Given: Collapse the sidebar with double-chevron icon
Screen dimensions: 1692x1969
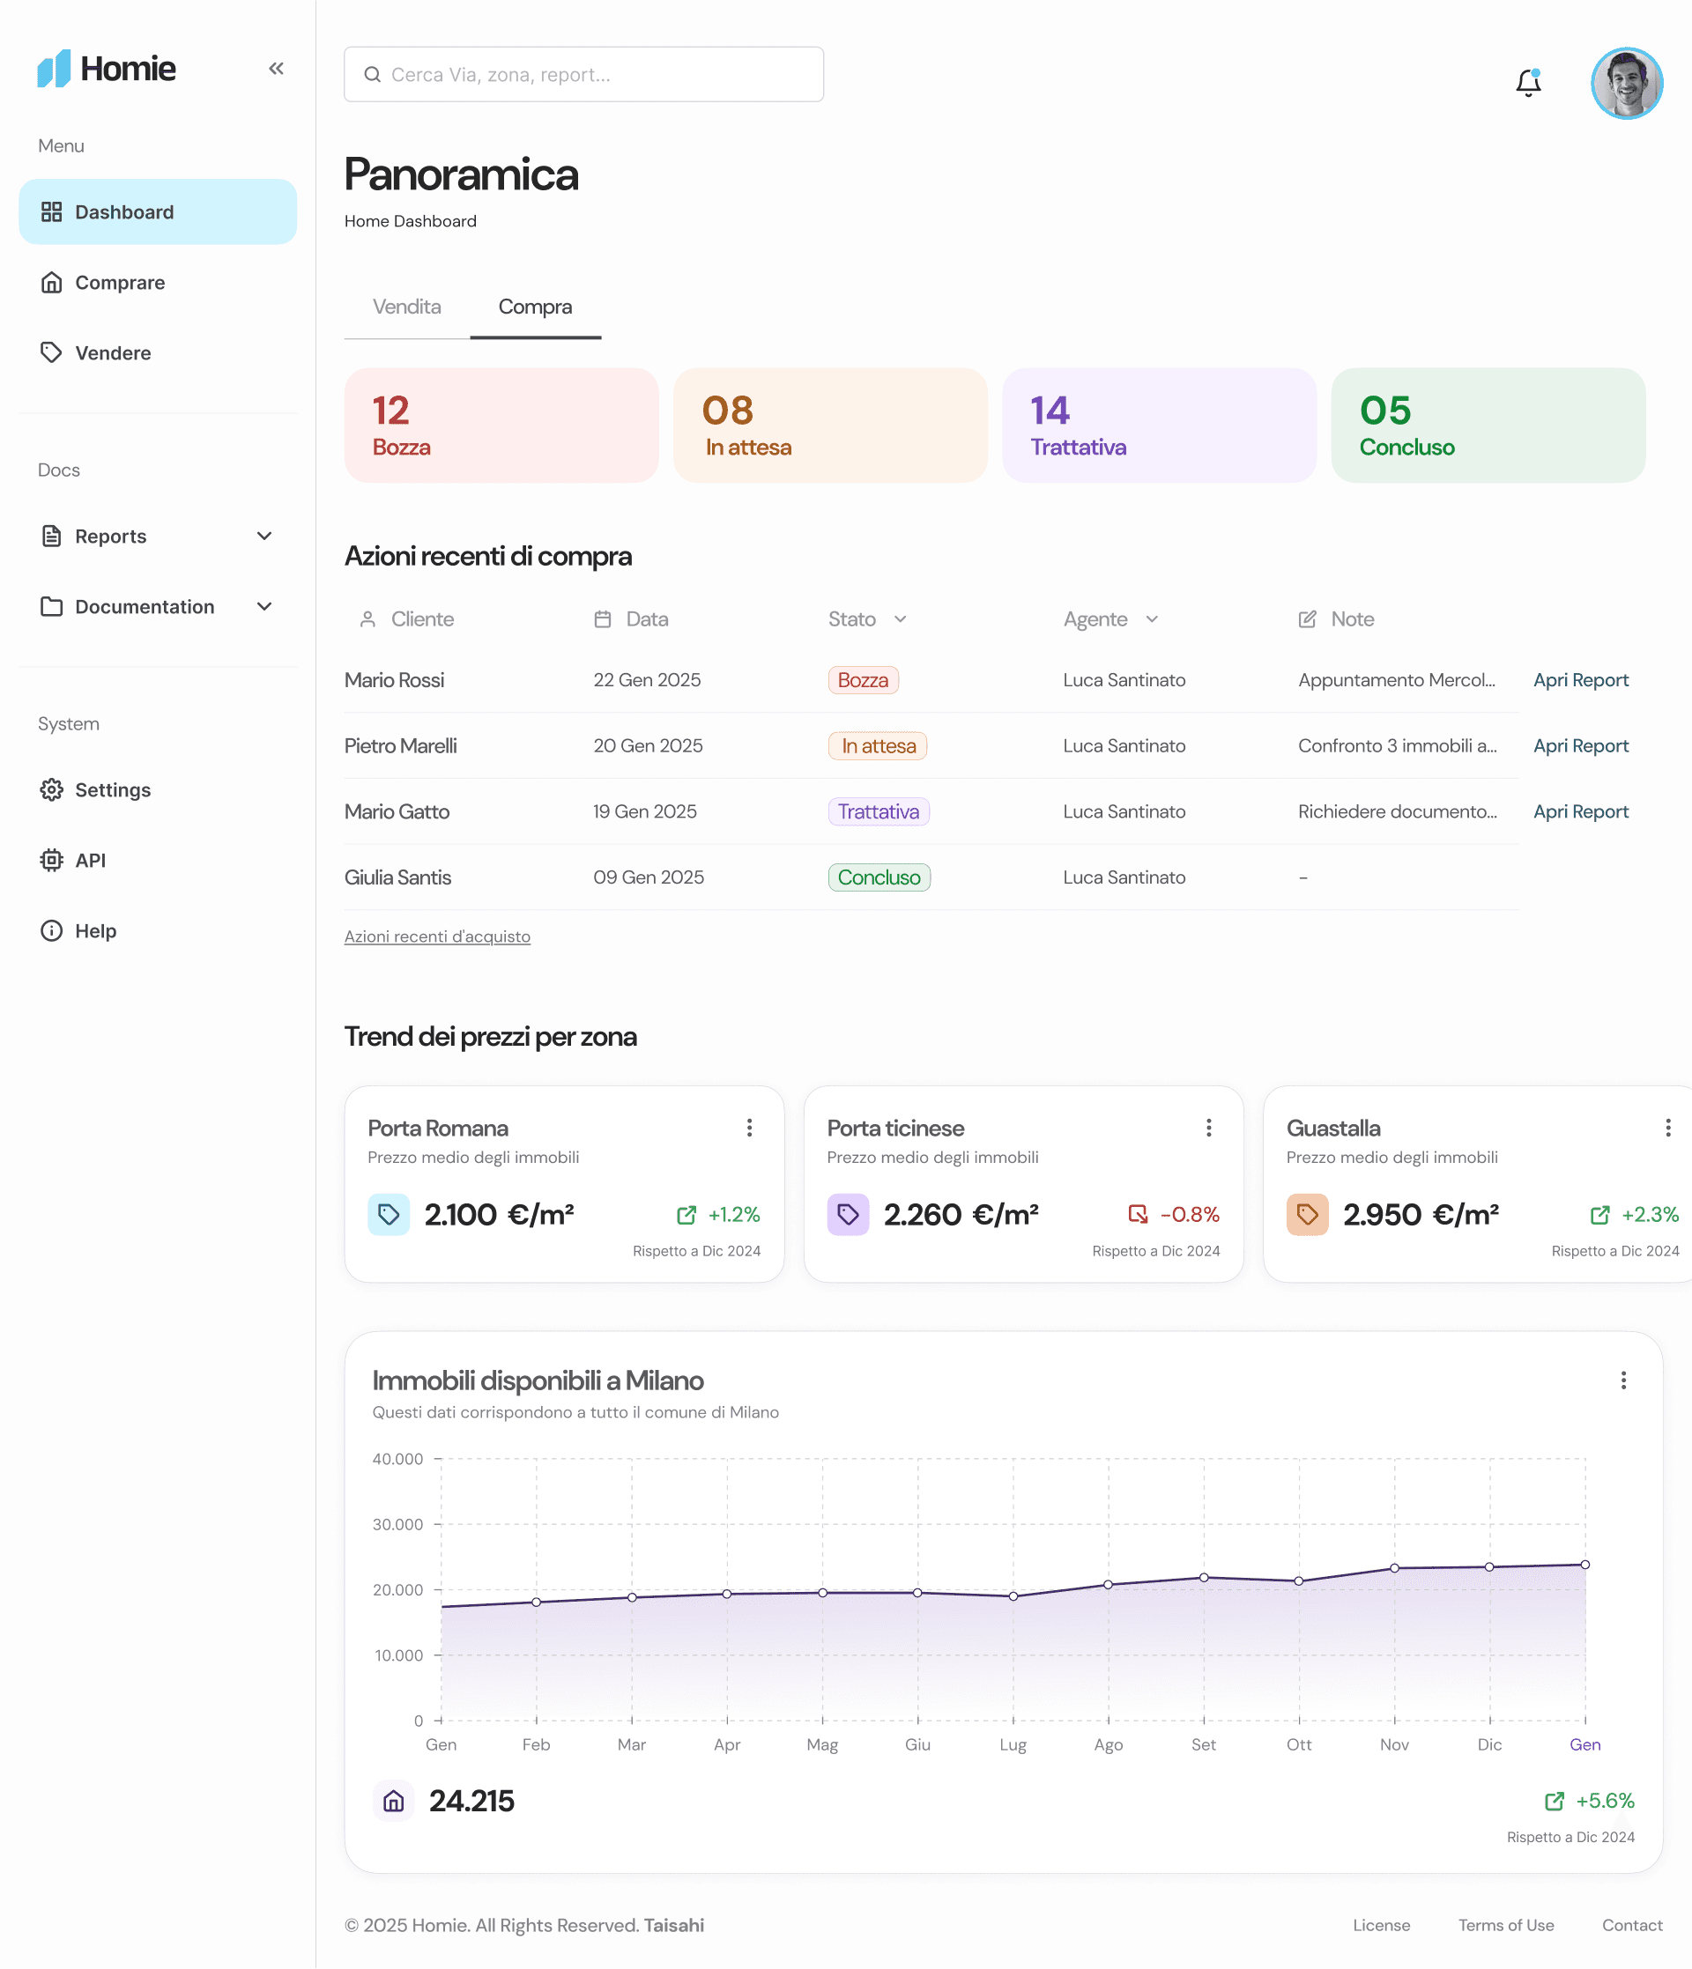Looking at the screenshot, I should 276,69.
